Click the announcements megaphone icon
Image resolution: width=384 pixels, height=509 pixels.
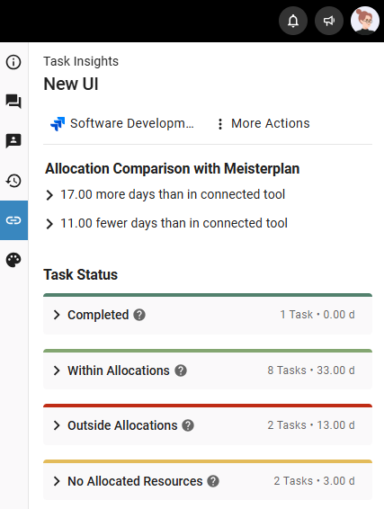coord(329,21)
